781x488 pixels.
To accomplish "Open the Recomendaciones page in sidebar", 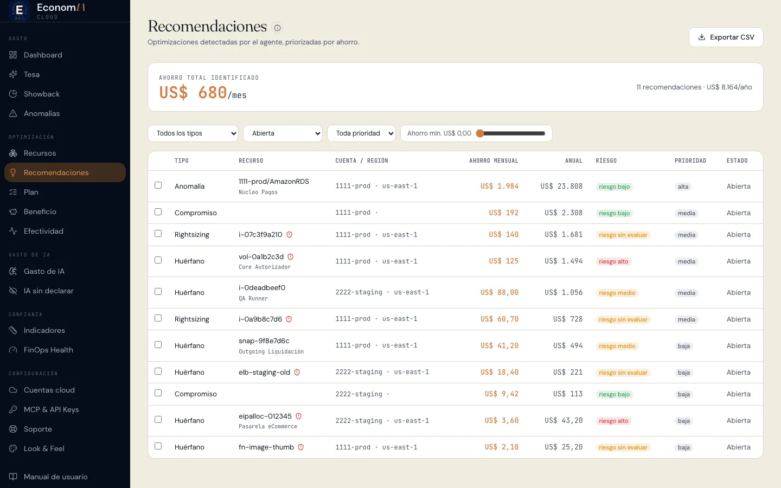I will (65, 172).
